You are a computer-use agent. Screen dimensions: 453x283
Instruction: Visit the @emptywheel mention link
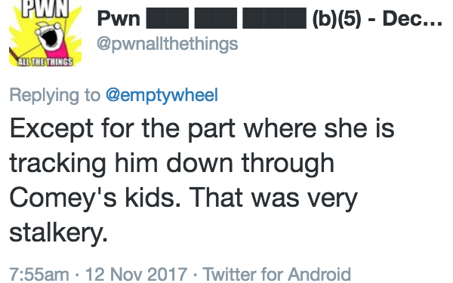pyautogui.click(x=162, y=95)
